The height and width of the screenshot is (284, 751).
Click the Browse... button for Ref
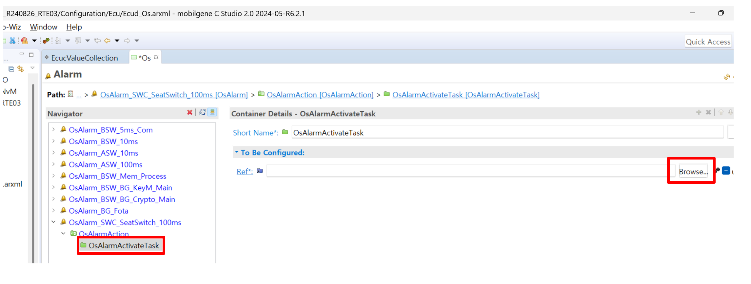693,171
